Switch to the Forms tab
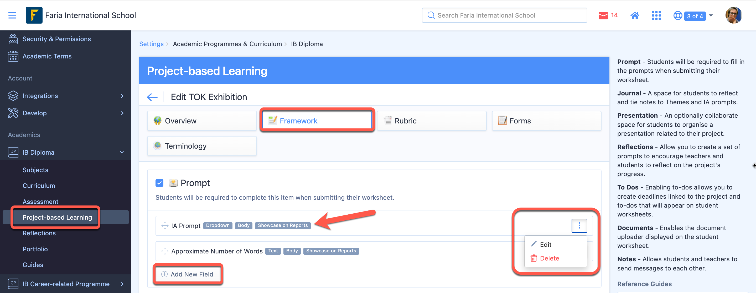This screenshot has width=756, height=293. point(546,121)
